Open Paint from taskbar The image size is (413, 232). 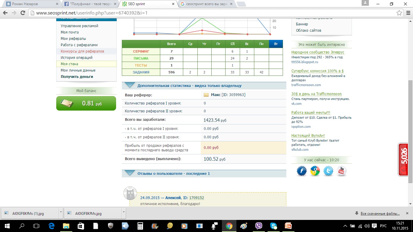coord(244,226)
